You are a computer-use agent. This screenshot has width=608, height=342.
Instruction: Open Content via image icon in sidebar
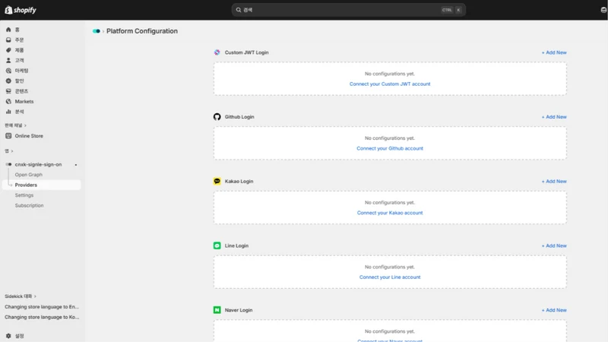(x=8, y=91)
